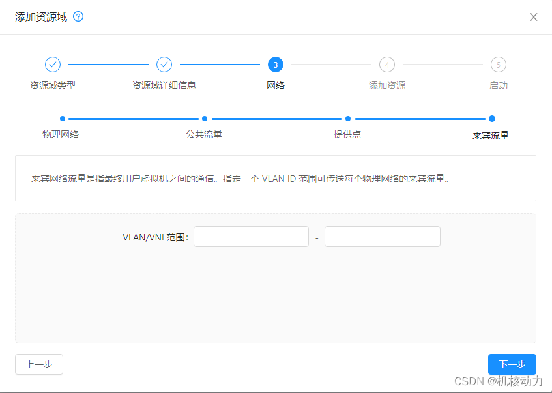Click the first VLAN/VNI 范围 input field
Viewport: 552px width, 393px height.
(251, 236)
